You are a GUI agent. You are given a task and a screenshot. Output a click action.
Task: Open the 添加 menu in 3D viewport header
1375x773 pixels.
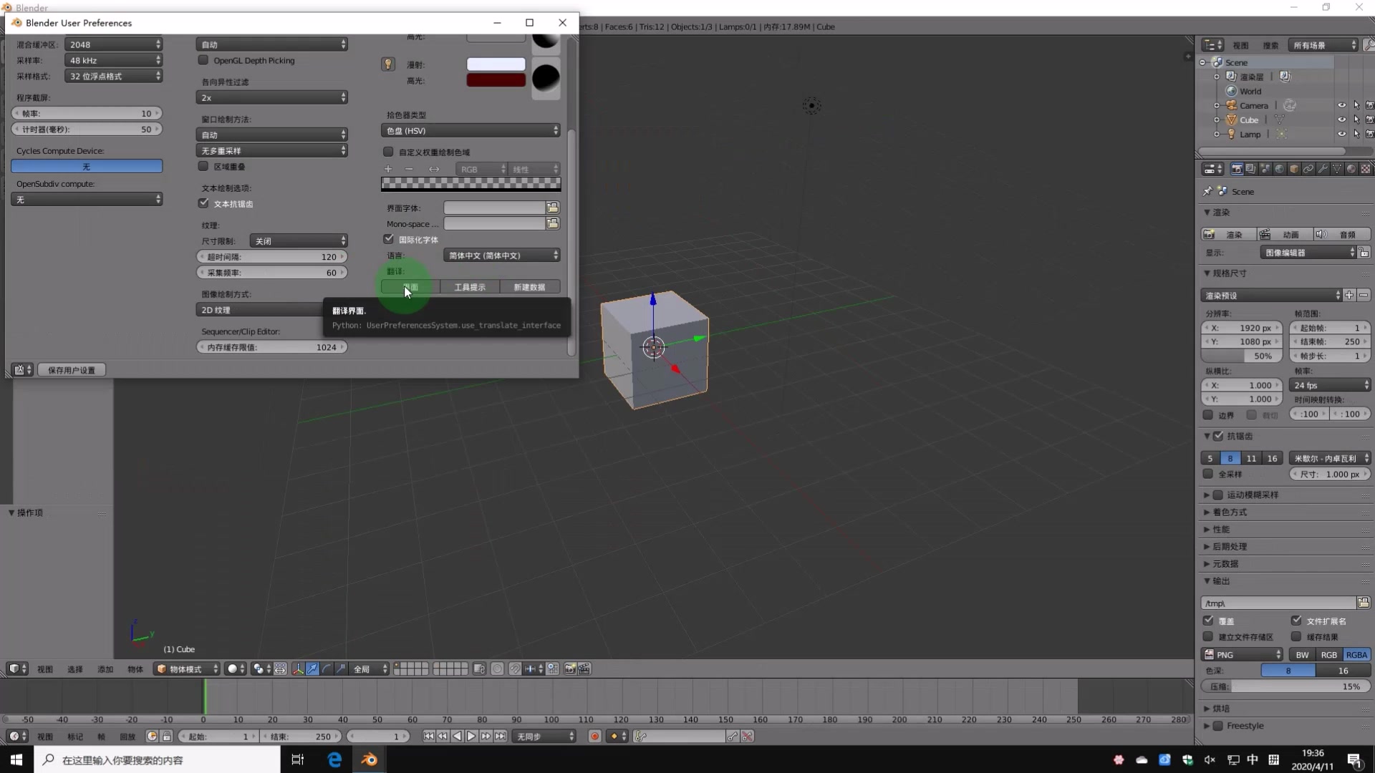105,669
